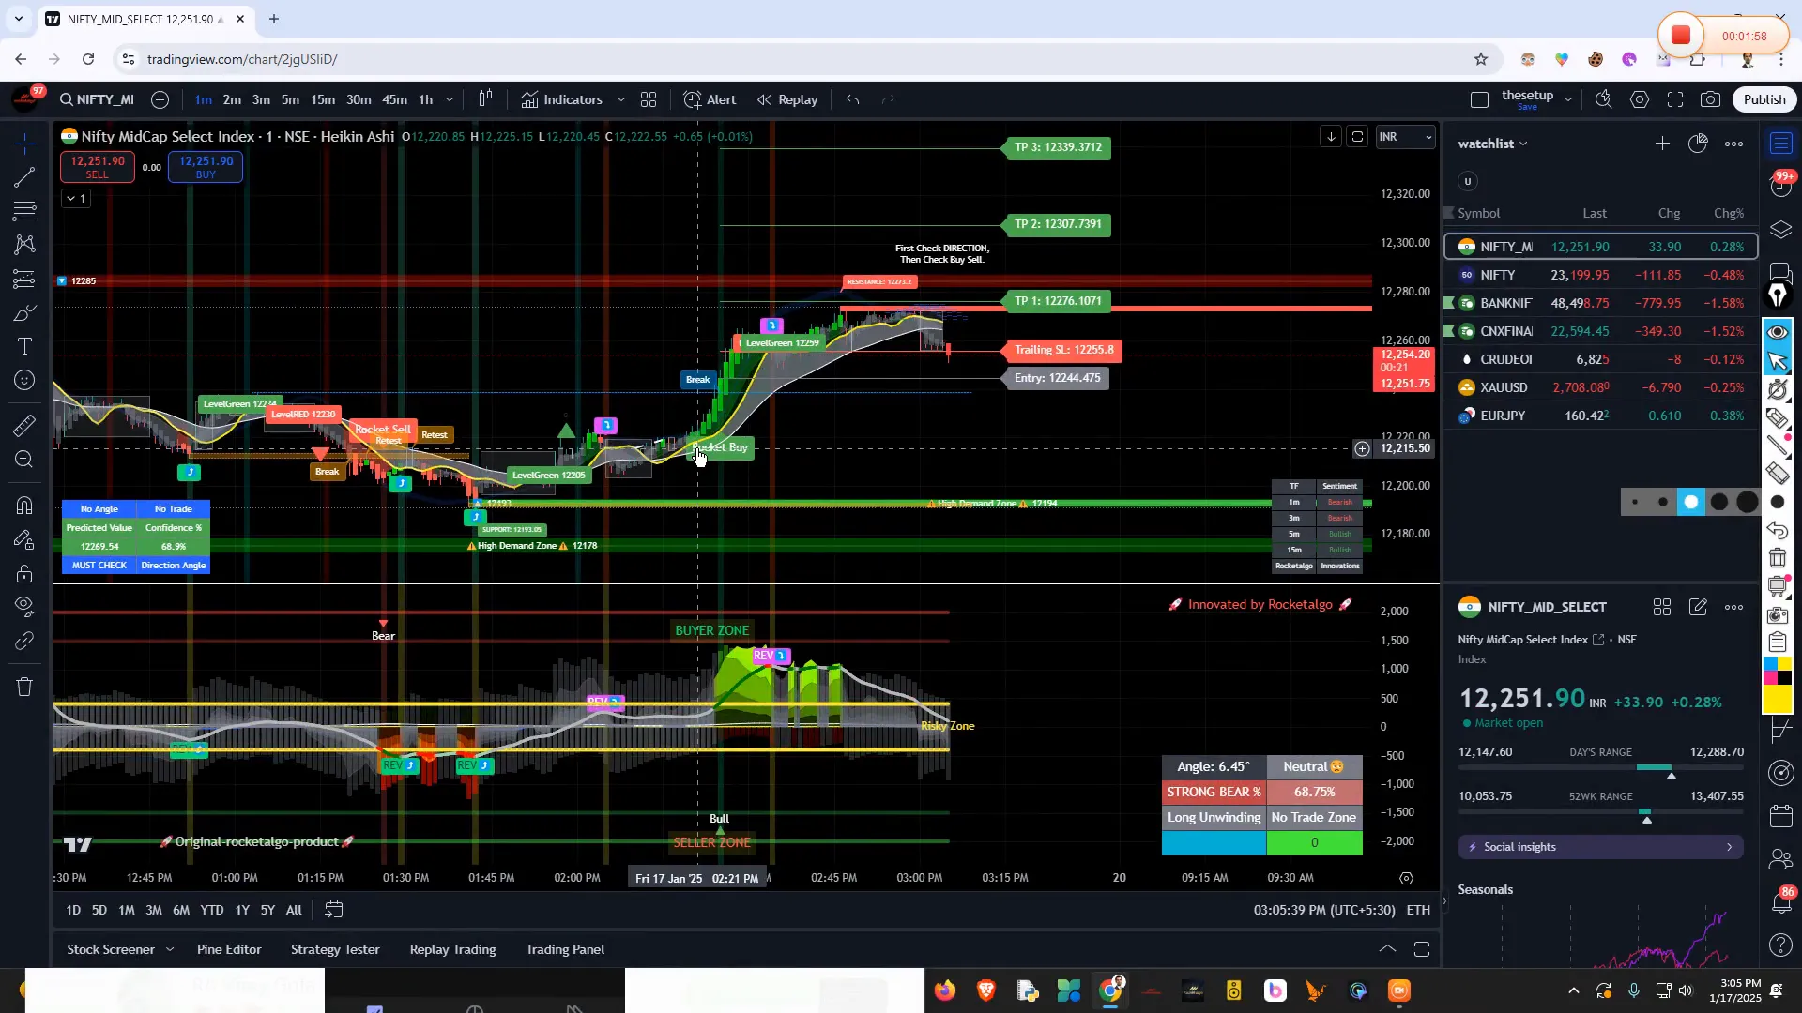Viewport: 1802px width, 1013px height.
Task: Open the timeframe dropdown next to 1h
Action: [x=449, y=99]
